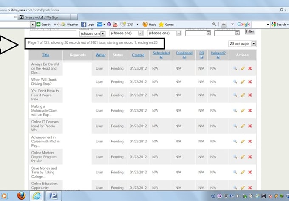Image resolution: width=289 pixels, height=201 pixels.
Task: Delete the 'When Will Drunk Driving Stop?' post
Action: click(x=250, y=82)
